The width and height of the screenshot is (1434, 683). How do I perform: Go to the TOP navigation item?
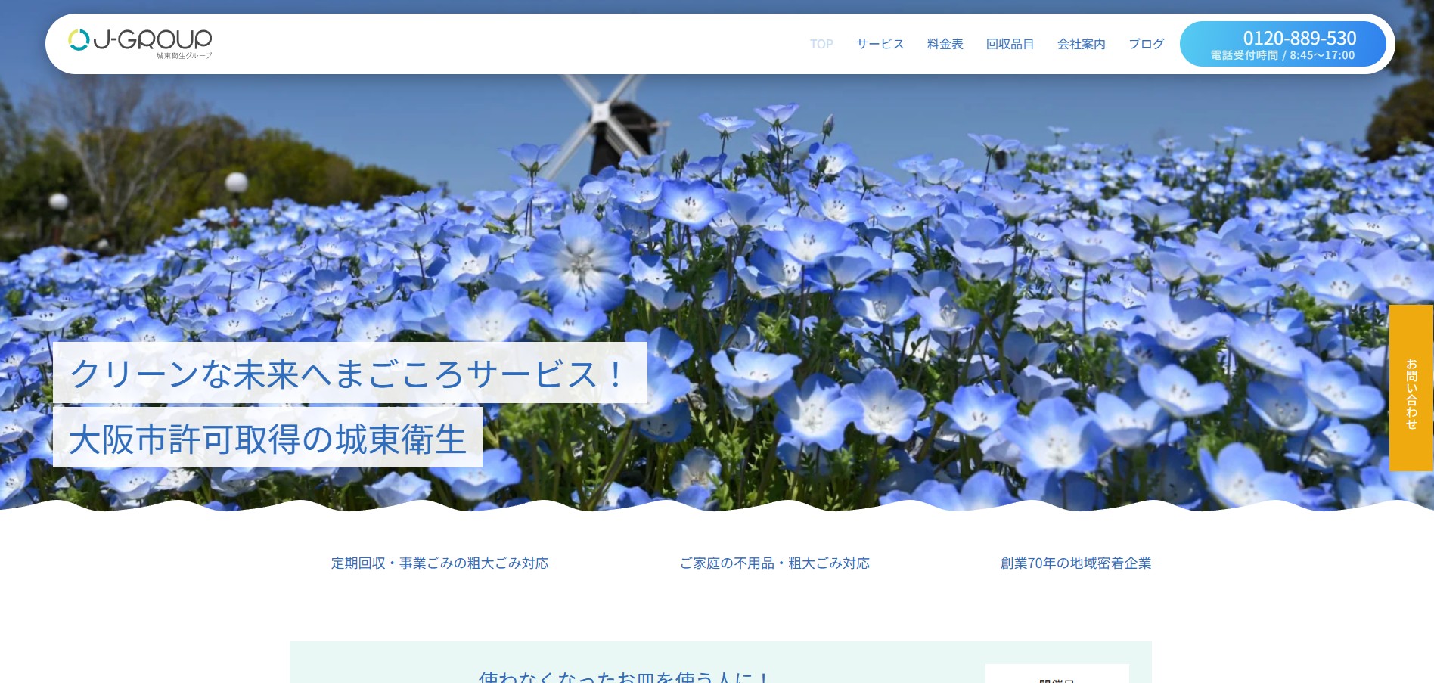tap(821, 44)
